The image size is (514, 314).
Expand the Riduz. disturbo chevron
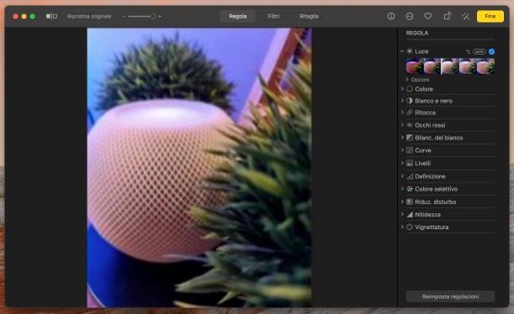coord(402,201)
